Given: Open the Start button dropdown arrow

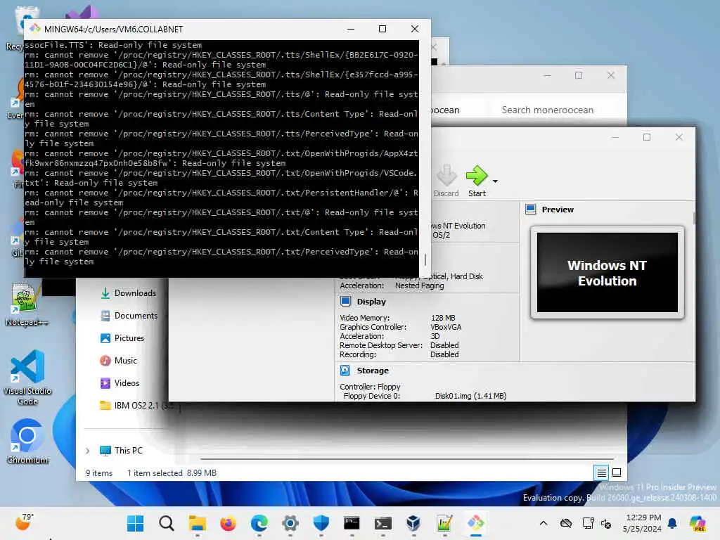Looking at the screenshot, I should 496,181.
